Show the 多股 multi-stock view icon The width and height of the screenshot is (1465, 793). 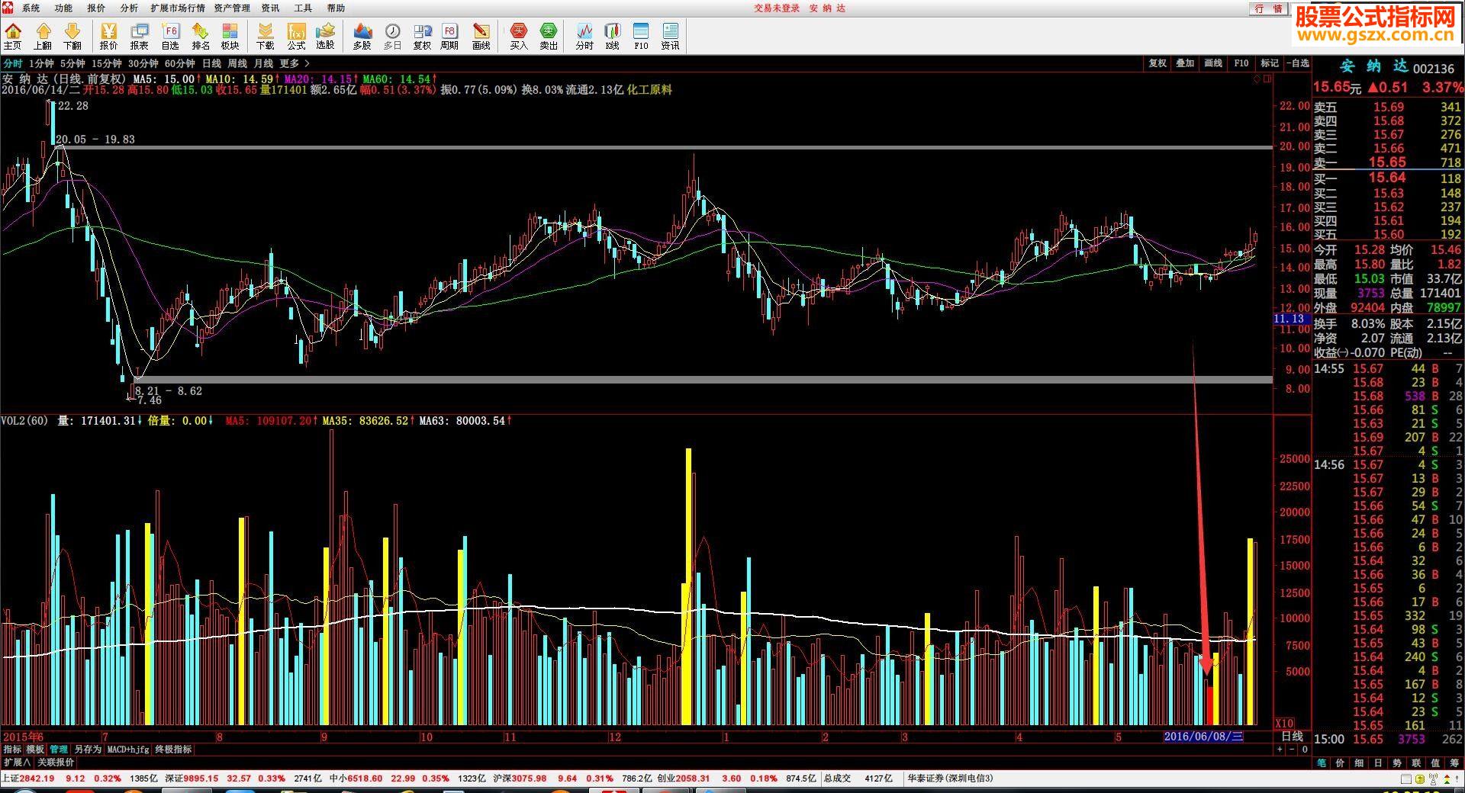pyautogui.click(x=362, y=36)
